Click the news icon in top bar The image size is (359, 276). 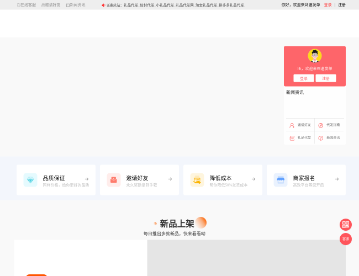[68, 5]
